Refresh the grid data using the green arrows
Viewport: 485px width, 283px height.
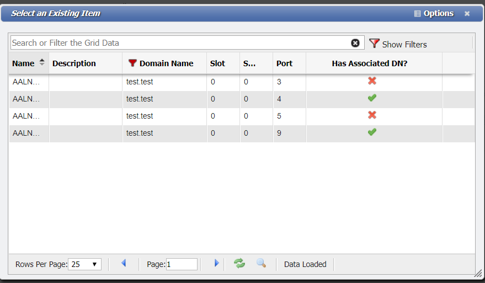tap(239, 264)
